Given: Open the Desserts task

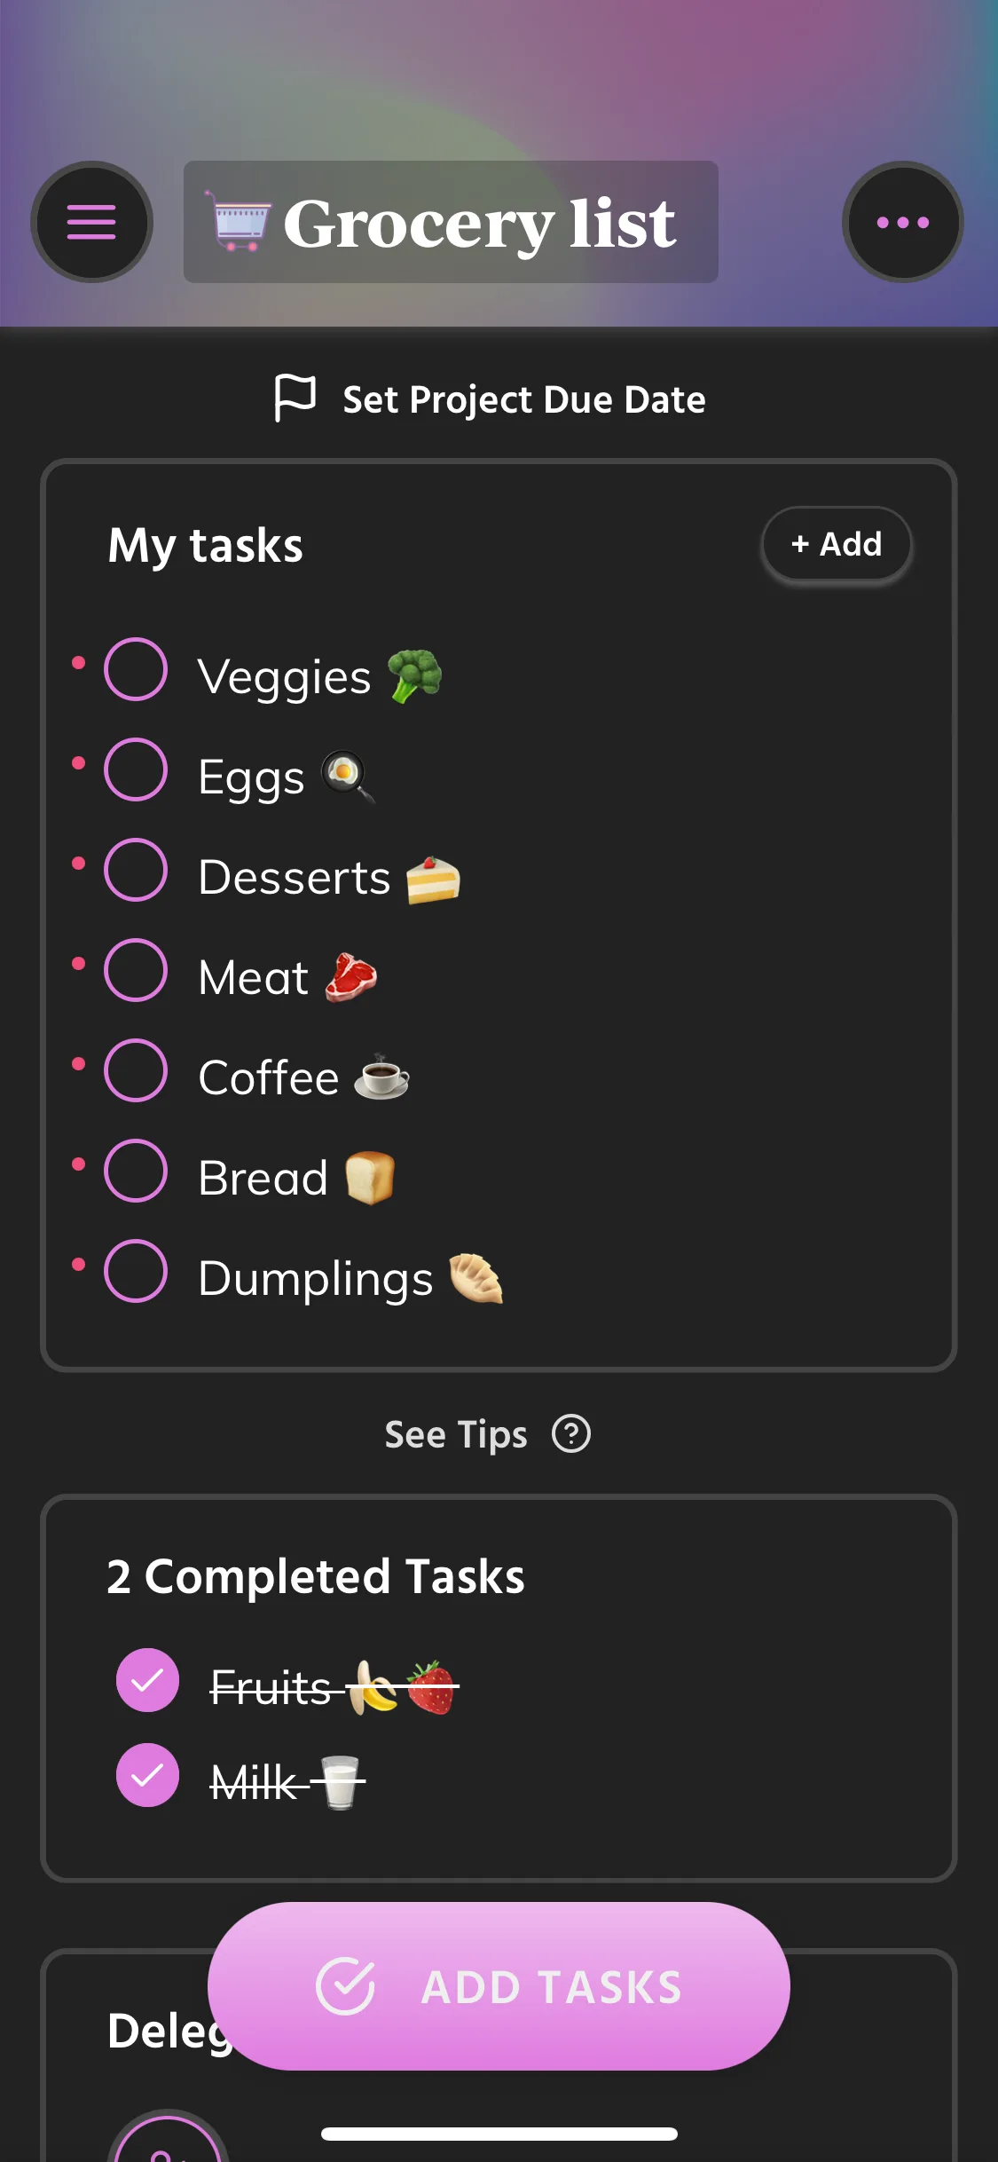Looking at the screenshot, I should tap(295, 878).
